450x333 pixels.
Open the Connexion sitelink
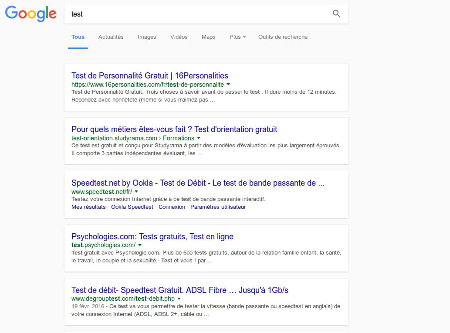[172, 207]
